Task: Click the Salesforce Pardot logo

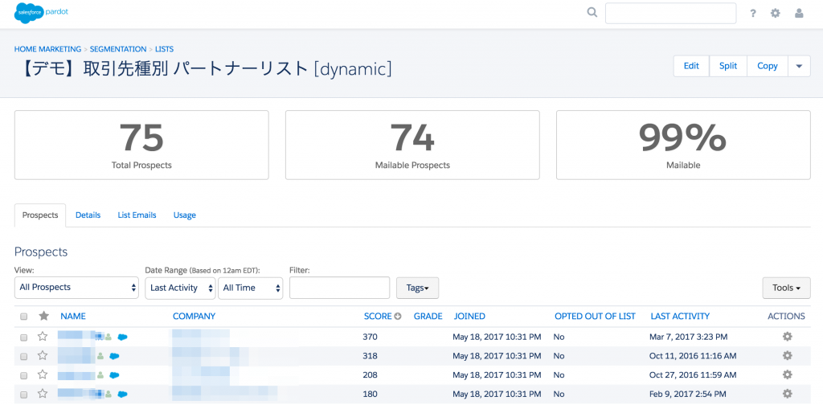Action: (x=41, y=13)
